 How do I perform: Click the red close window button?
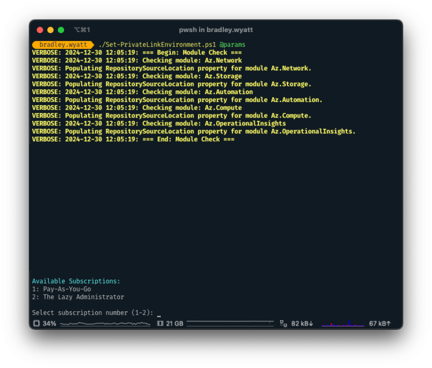[40, 30]
